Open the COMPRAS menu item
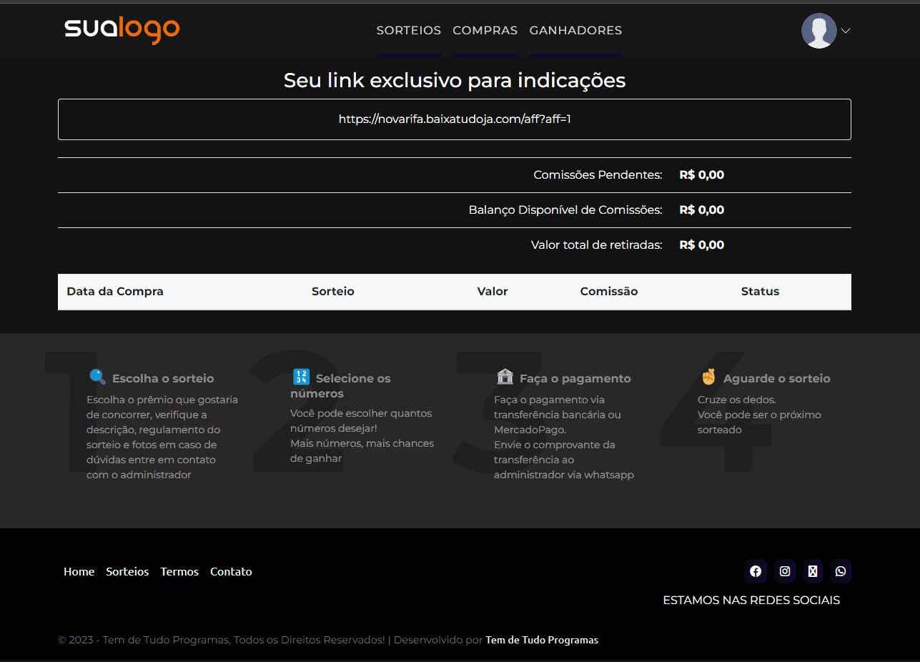Screen dimensions: 920x662 coord(485,31)
